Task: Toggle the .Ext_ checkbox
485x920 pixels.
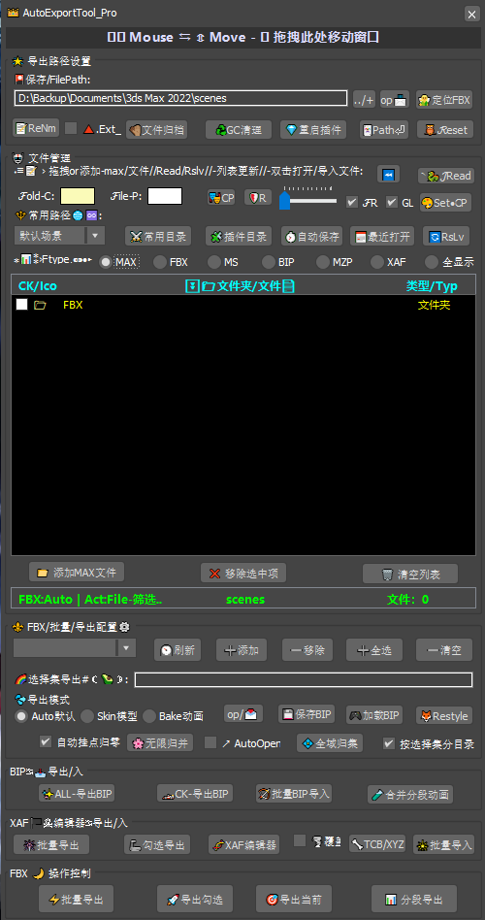Action: click(x=71, y=128)
